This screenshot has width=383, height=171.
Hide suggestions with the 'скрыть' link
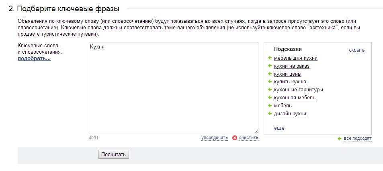point(356,50)
